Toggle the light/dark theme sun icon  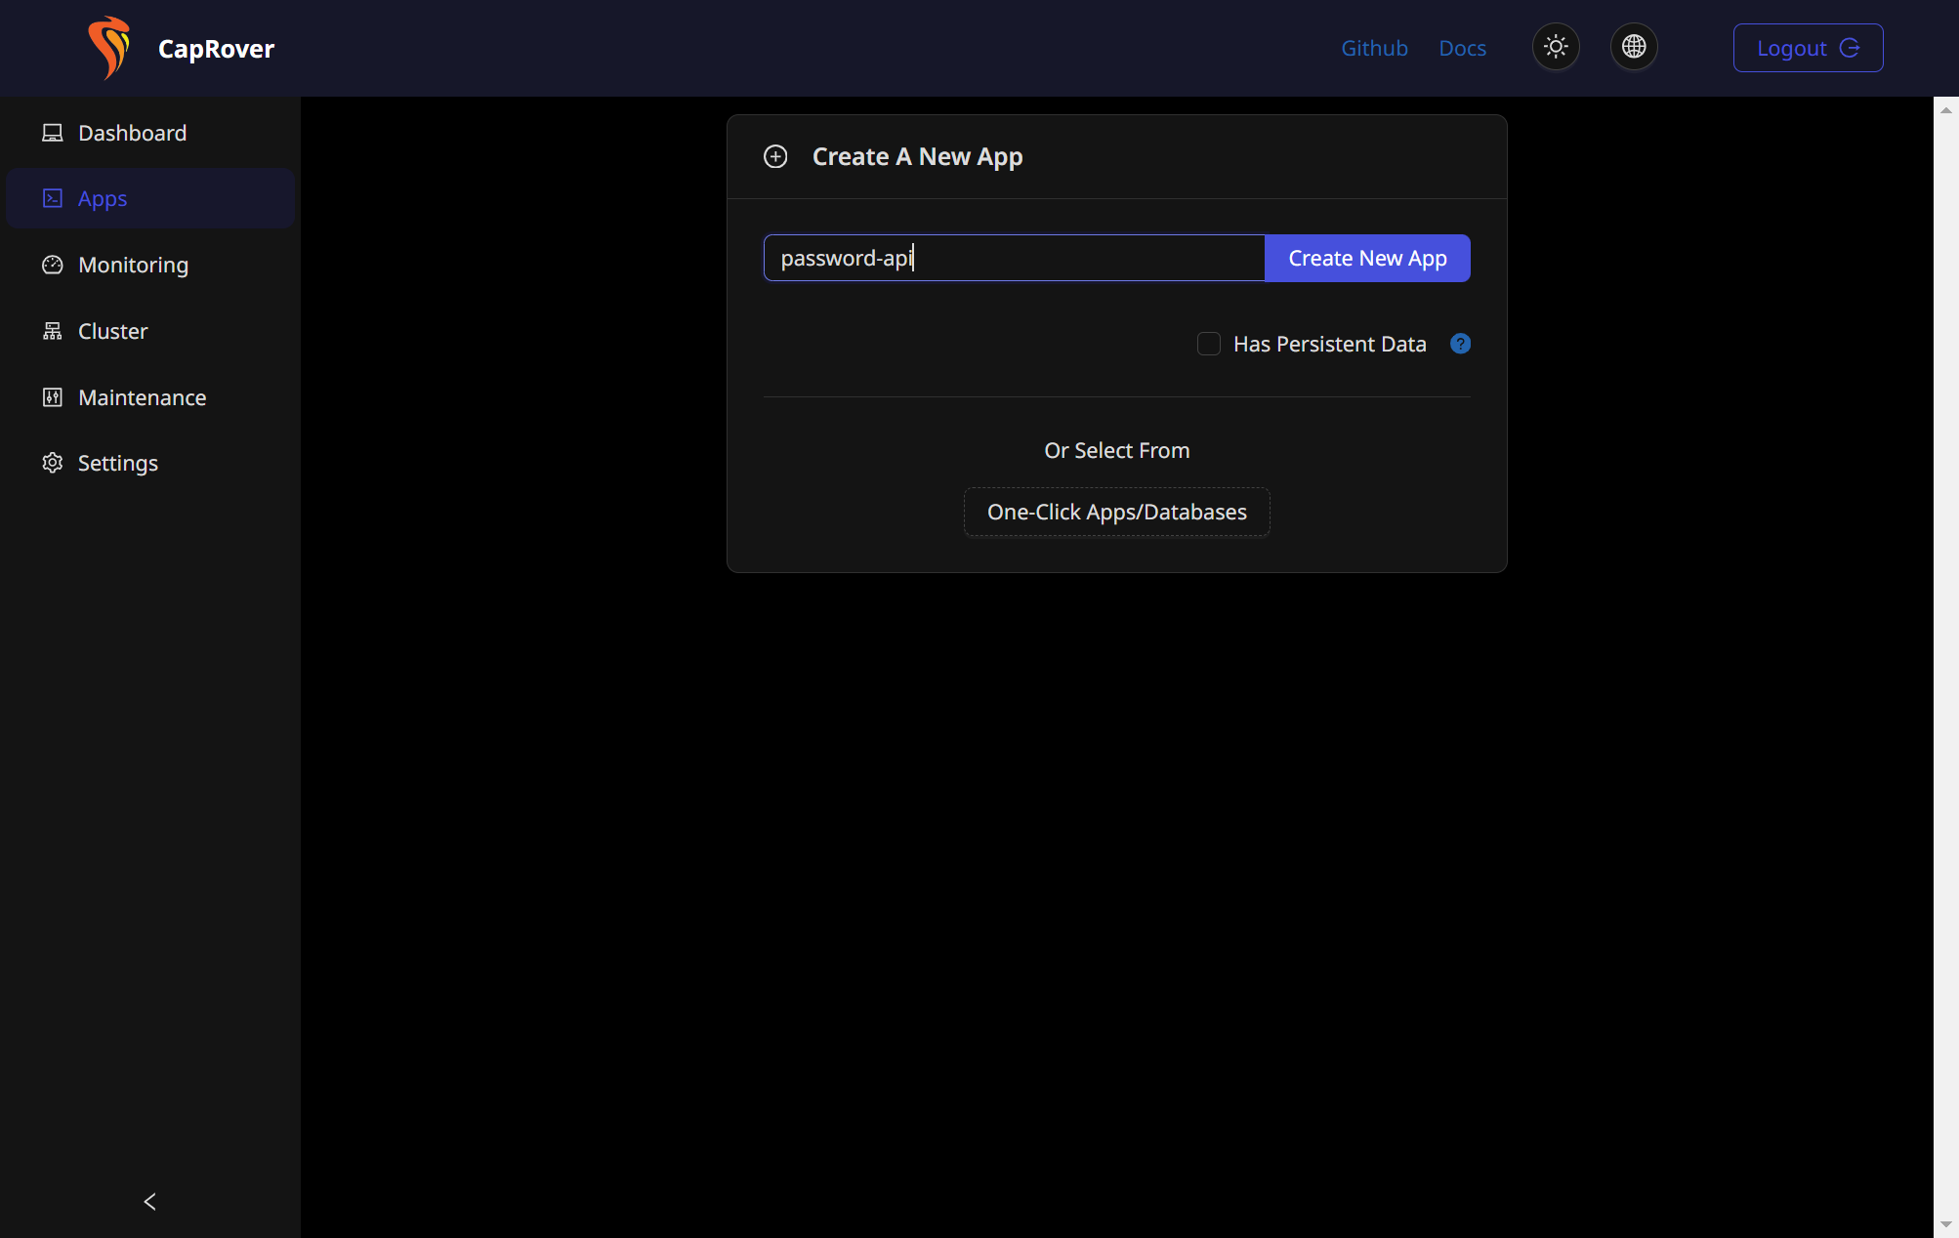[1556, 47]
